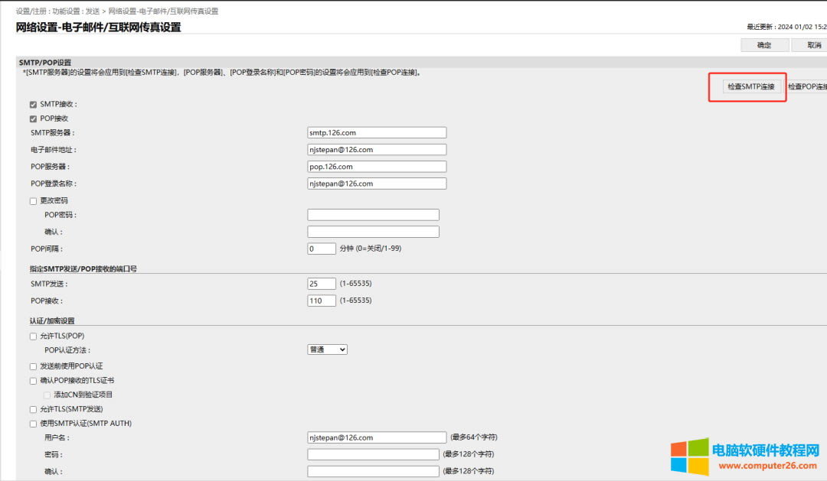Click the 检查SMTP连接 button

click(x=751, y=86)
